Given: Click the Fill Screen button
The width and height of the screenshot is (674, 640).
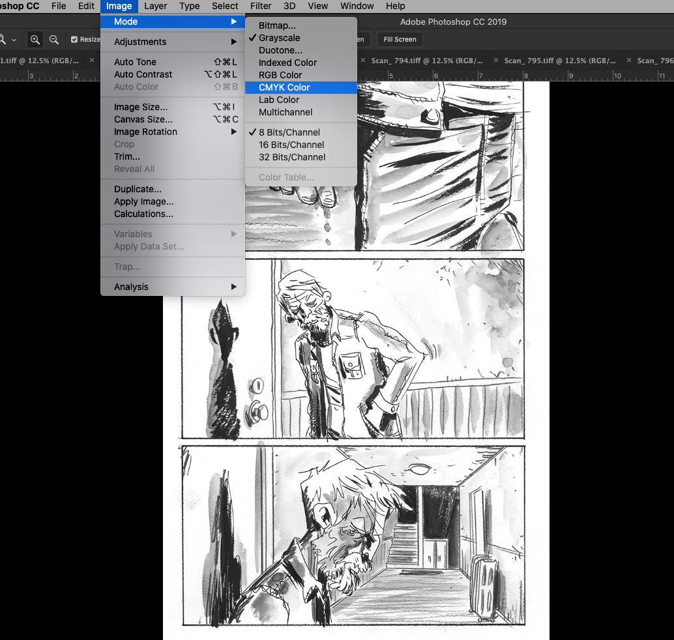Looking at the screenshot, I should click(x=400, y=40).
